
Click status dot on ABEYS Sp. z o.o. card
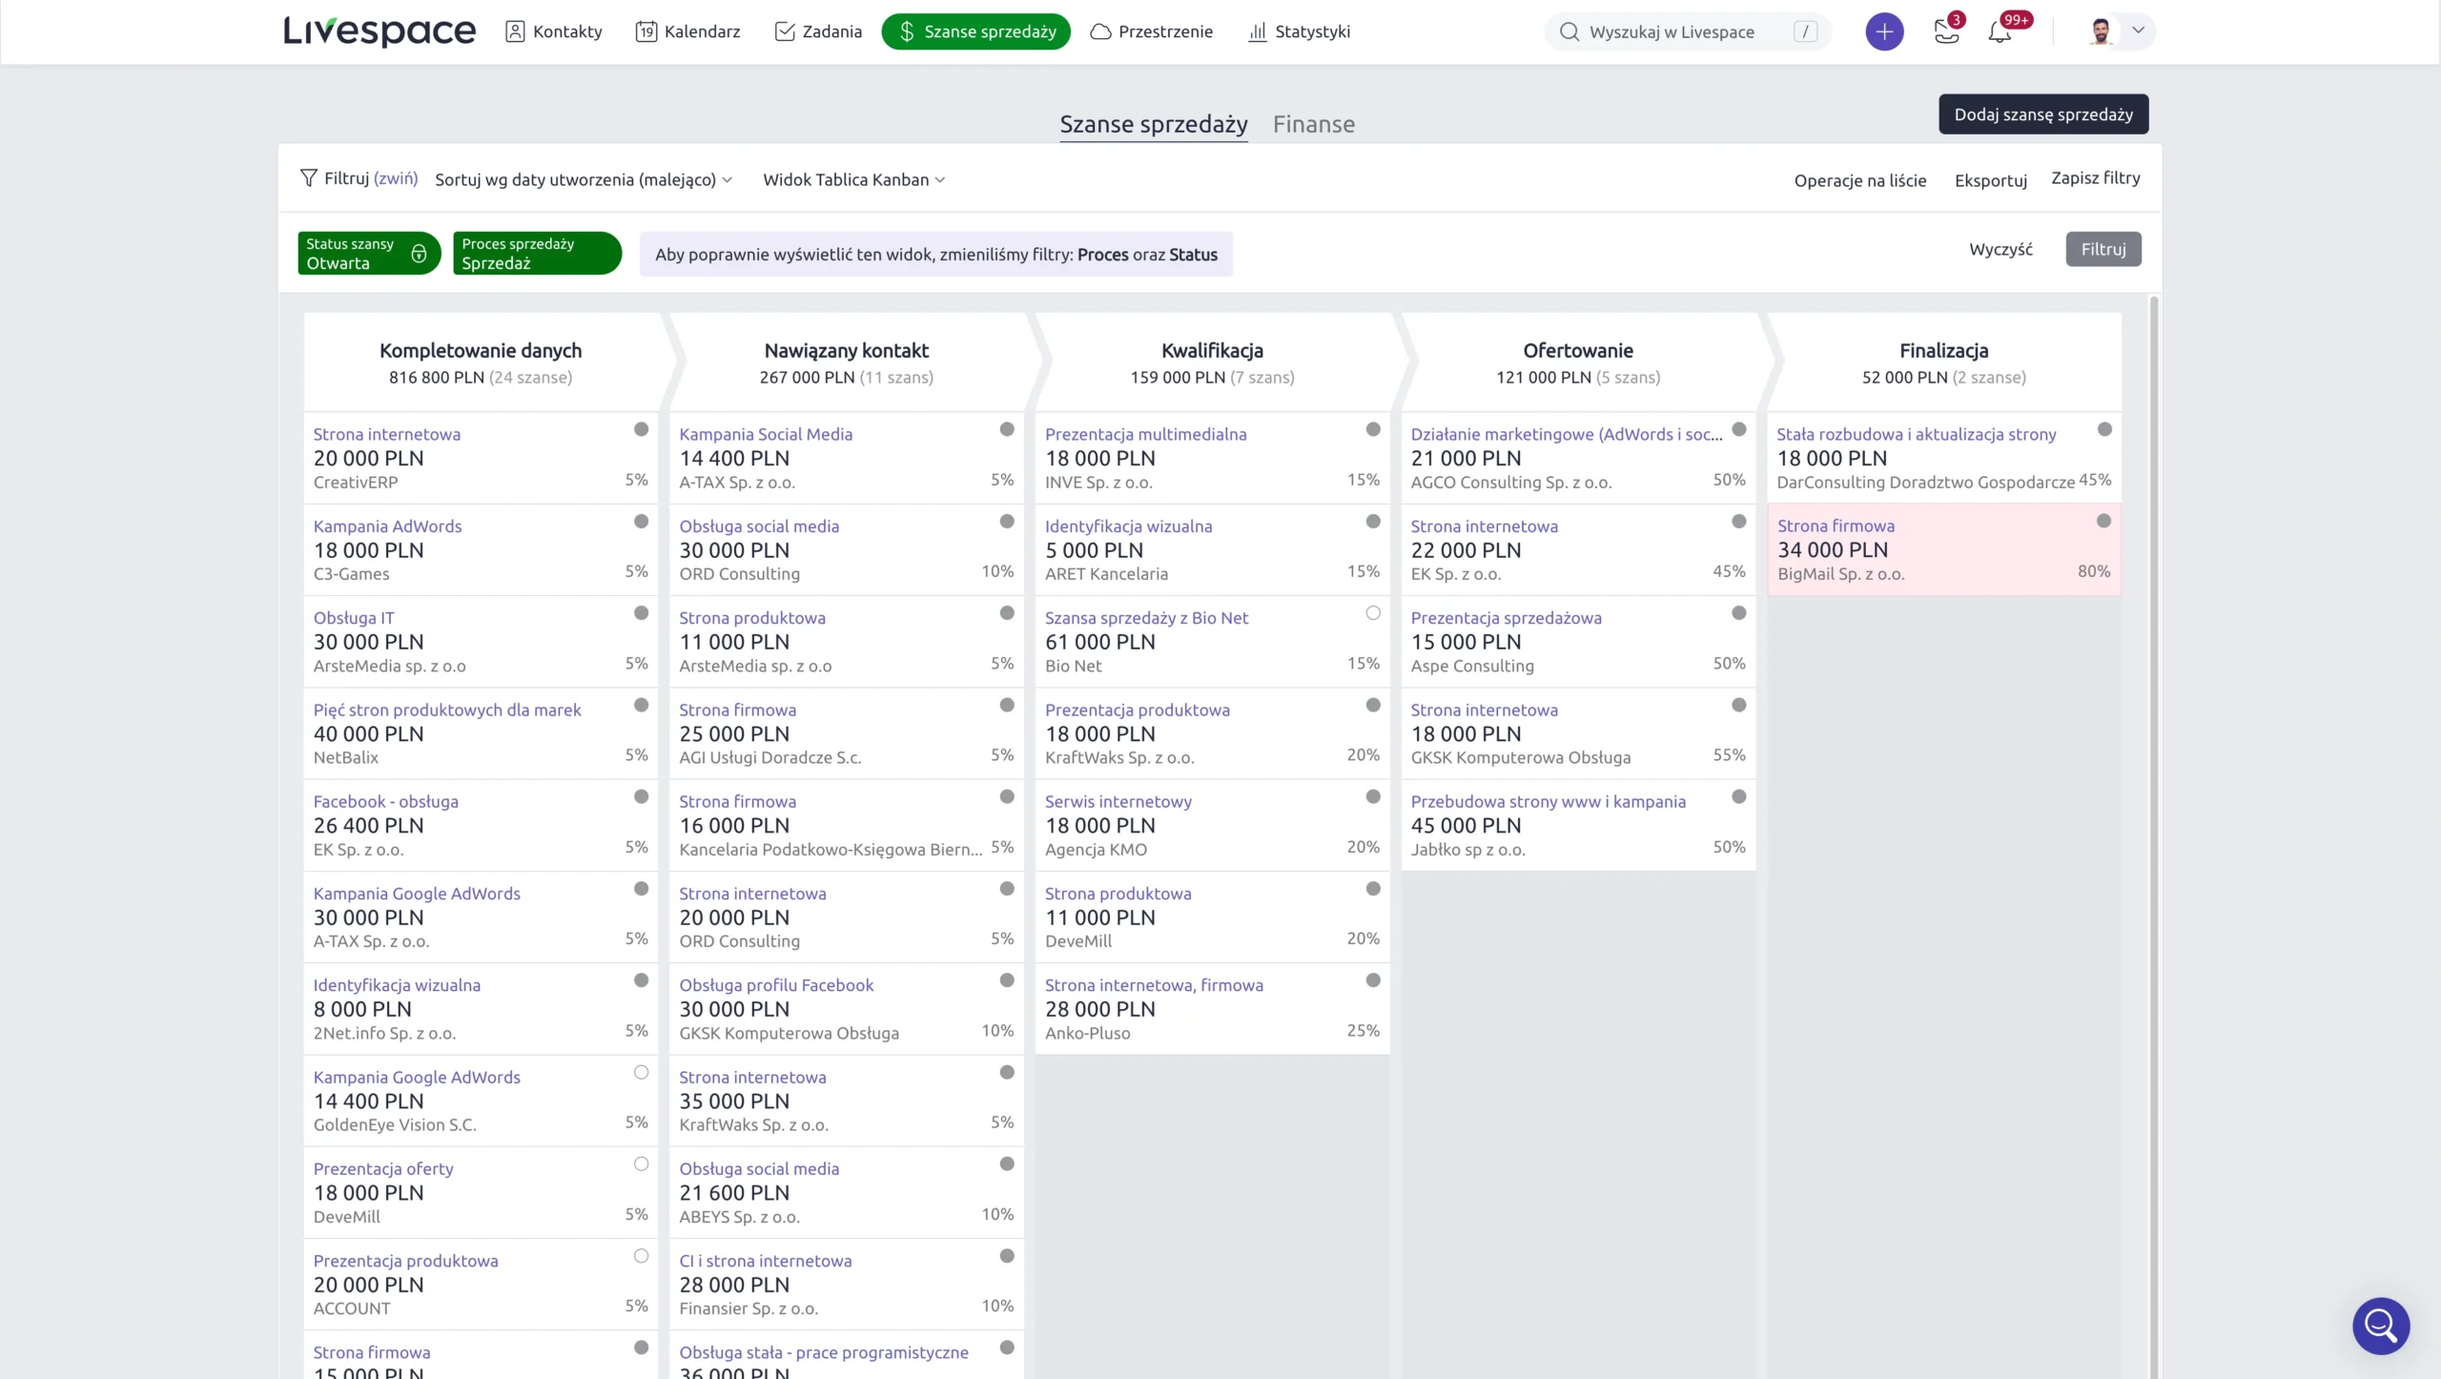pos(1007,1164)
